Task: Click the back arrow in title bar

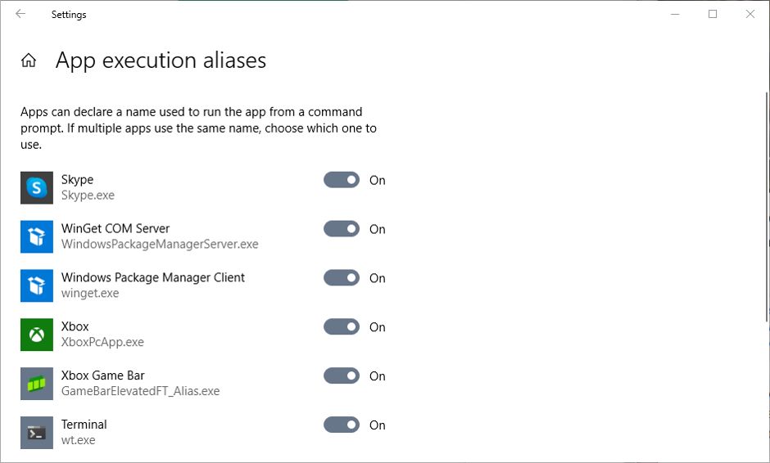Action: [x=20, y=14]
